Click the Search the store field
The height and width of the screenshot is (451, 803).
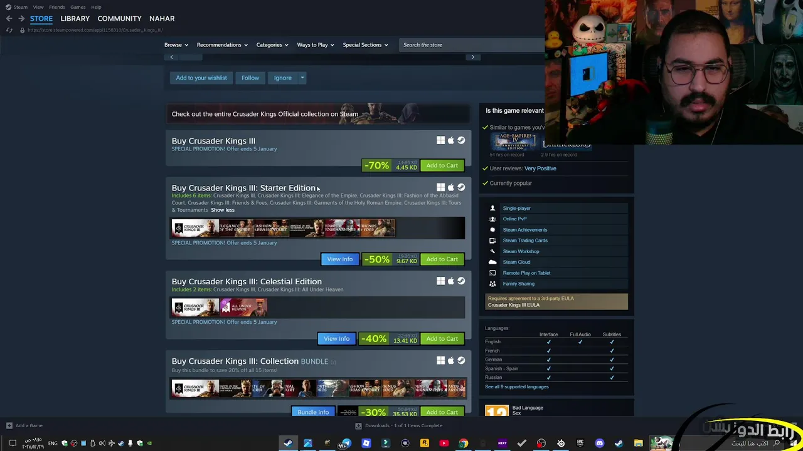click(x=472, y=45)
